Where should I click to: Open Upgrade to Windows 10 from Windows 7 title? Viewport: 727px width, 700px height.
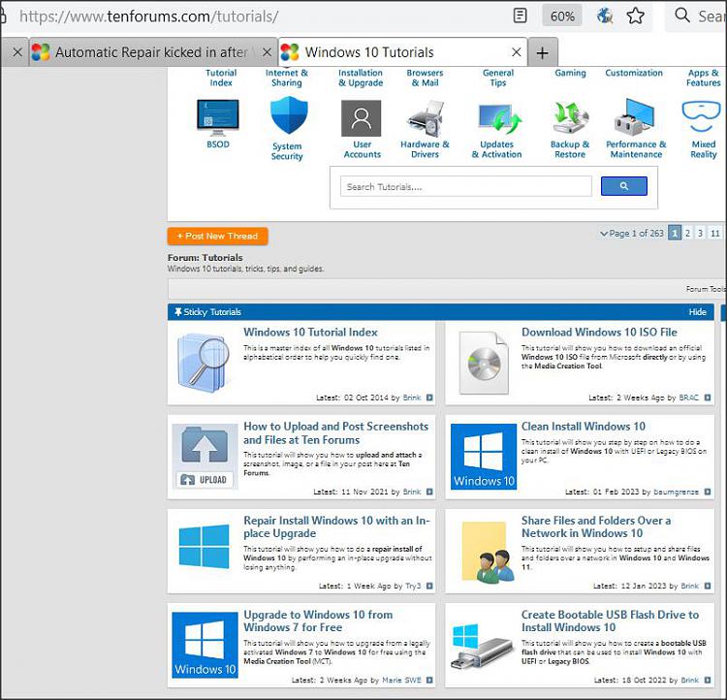click(x=318, y=620)
